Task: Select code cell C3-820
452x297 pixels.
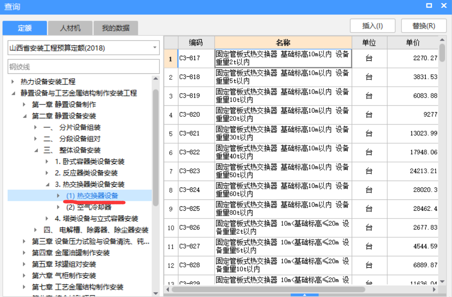Action: [x=196, y=115]
